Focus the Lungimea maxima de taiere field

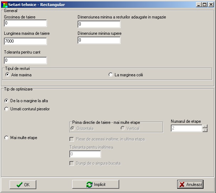click(25, 42)
